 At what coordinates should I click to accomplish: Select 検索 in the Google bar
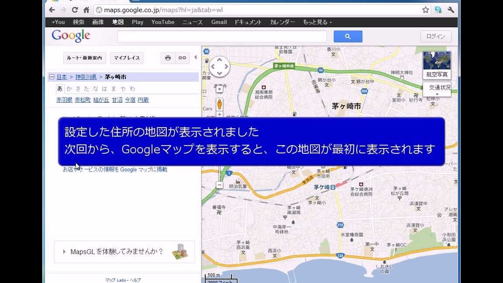78,22
